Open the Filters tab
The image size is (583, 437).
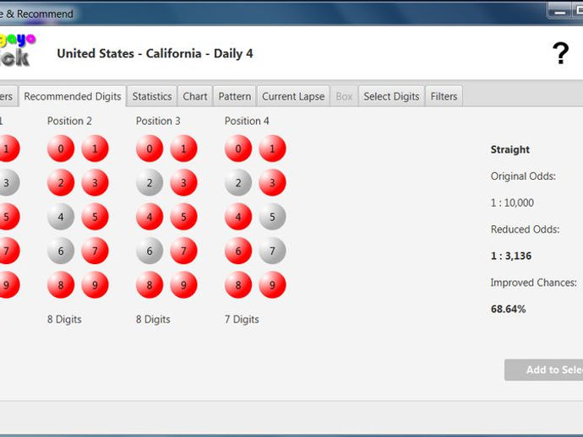[x=444, y=96]
